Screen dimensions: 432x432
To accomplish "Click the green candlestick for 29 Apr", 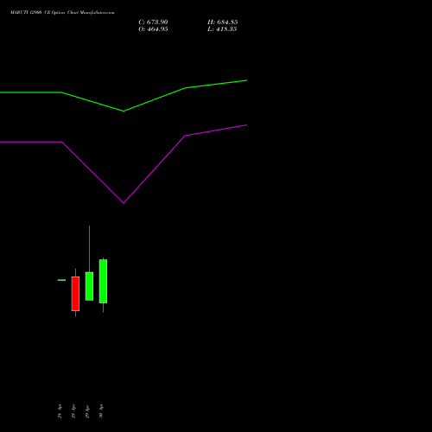I will pyautogui.click(x=89, y=286).
